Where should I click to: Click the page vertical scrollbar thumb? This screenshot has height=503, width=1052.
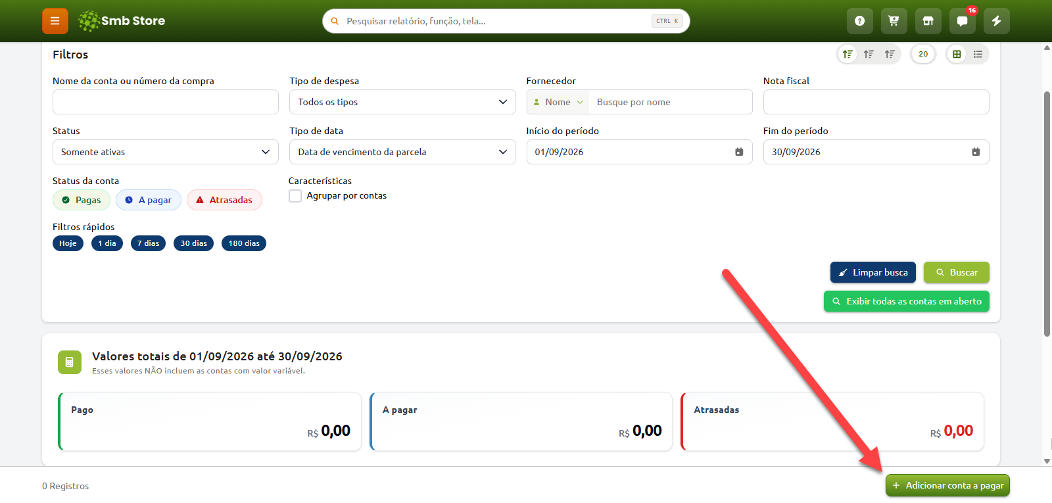1047,214
